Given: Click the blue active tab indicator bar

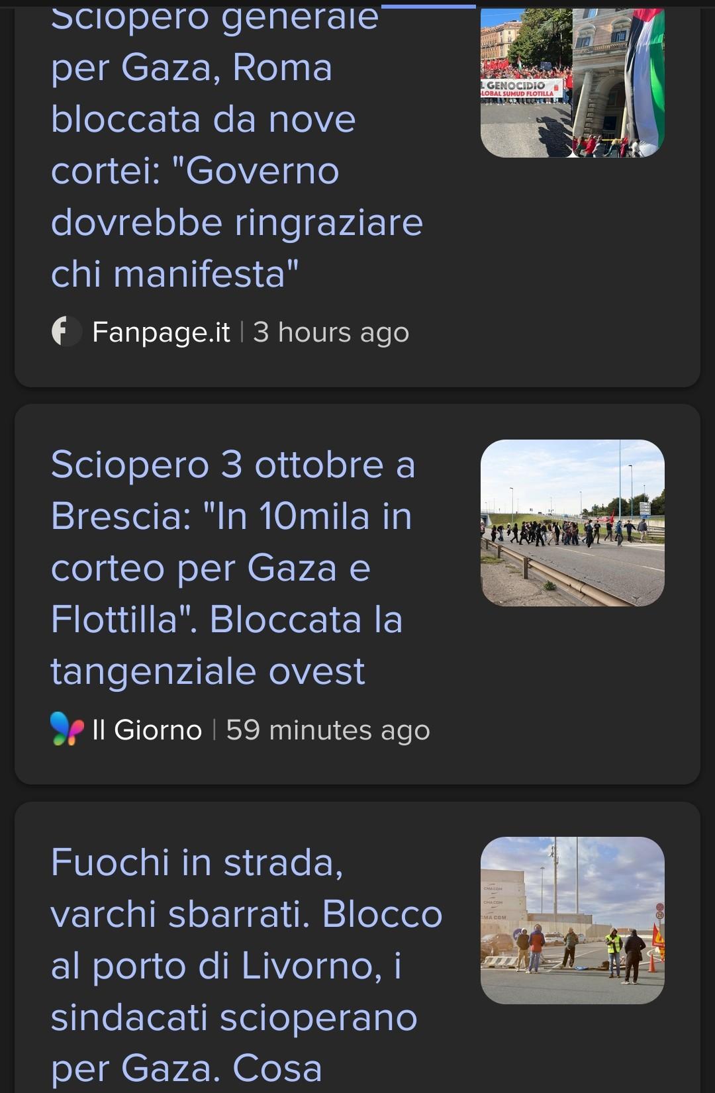Looking at the screenshot, I should tap(428, 6).
